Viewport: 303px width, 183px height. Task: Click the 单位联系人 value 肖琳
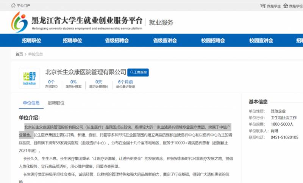coord(274,131)
